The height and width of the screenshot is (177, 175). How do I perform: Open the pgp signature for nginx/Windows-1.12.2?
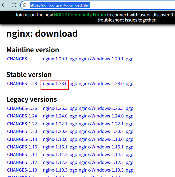[x=130, y=163]
